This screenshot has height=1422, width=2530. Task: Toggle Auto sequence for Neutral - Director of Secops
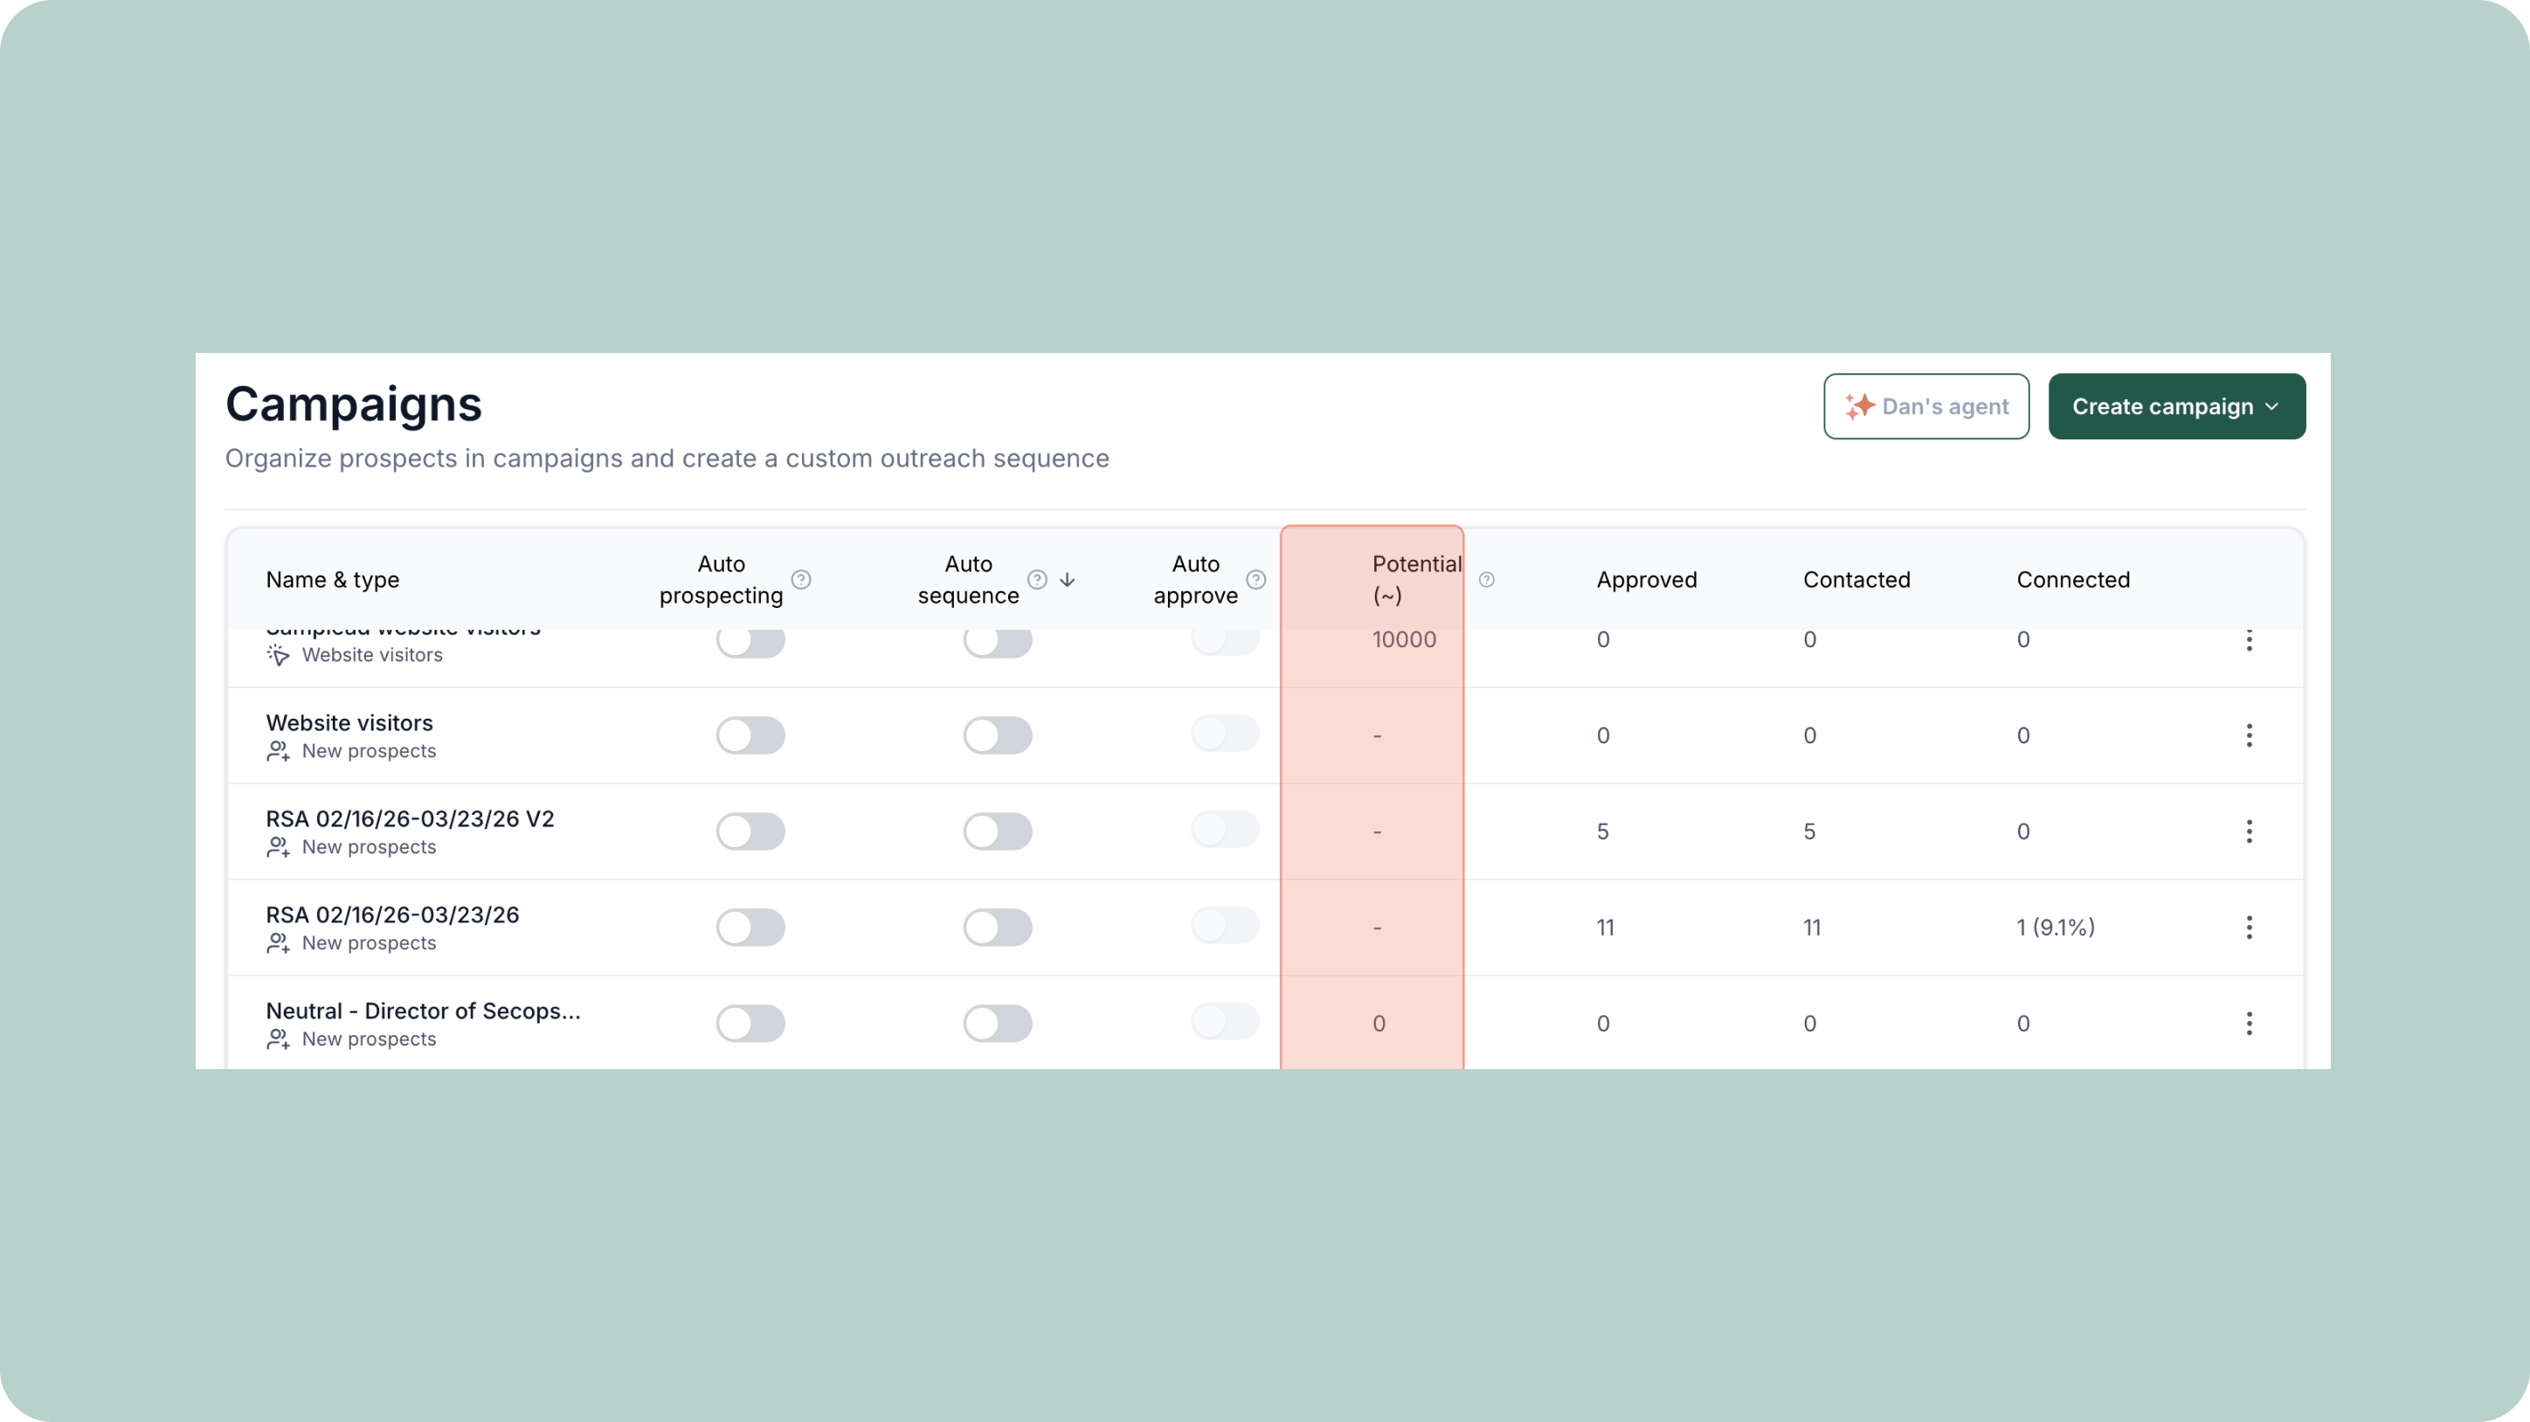pyautogui.click(x=998, y=1024)
